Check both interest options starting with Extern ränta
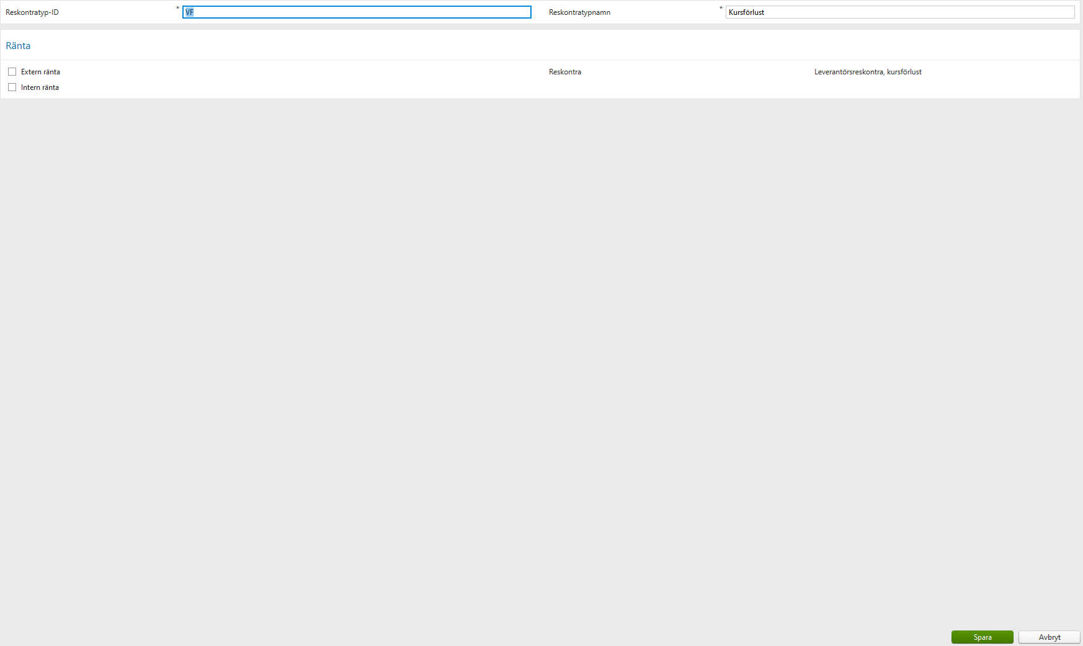Image resolution: width=1083 pixels, height=646 pixels. coord(12,71)
